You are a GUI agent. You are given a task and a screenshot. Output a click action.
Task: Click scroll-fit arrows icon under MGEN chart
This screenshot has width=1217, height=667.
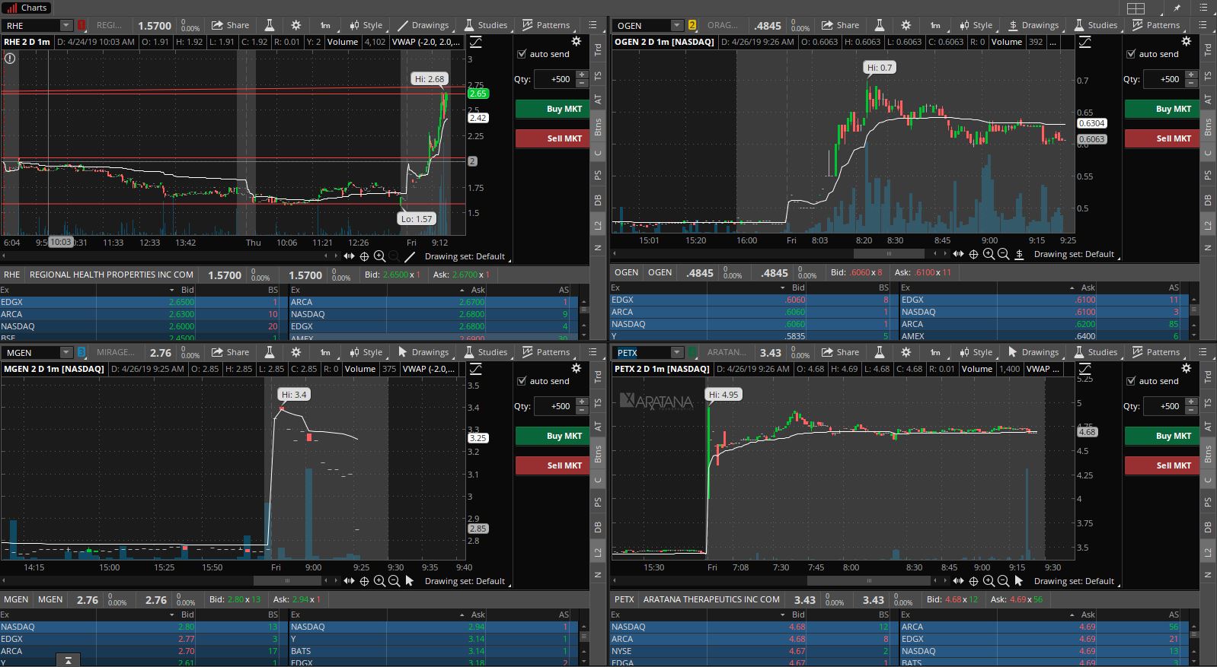(349, 581)
